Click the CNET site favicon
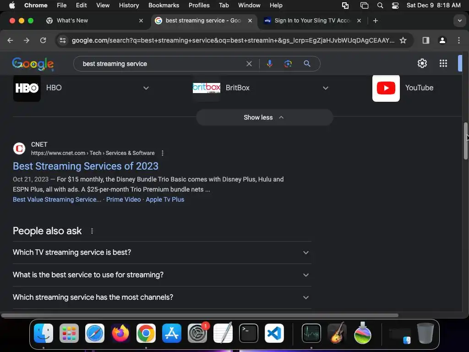469x352 pixels. pyautogui.click(x=19, y=148)
